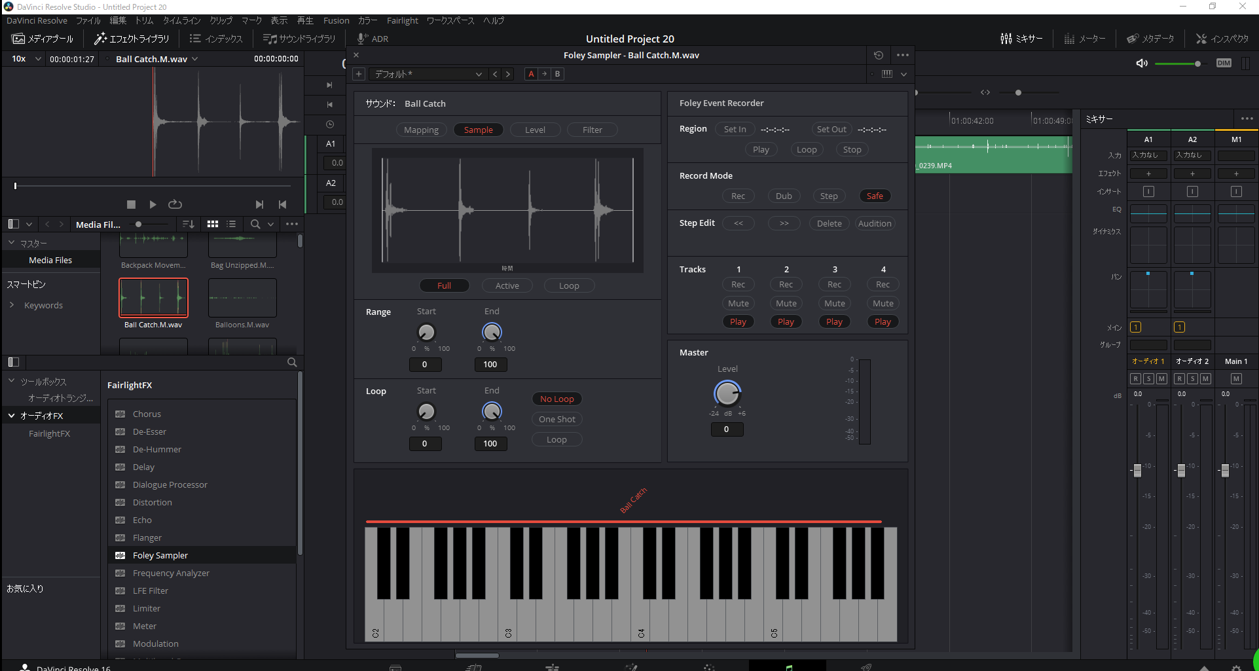This screenshot has width=1259, height=671.
Task: Click the stop button in media preview
Action: (x=131, y=204)
